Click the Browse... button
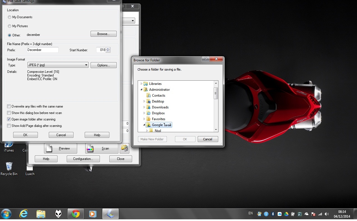Viewport: 357px width, 221px height. pyautogui.click(x=103, y=34)
